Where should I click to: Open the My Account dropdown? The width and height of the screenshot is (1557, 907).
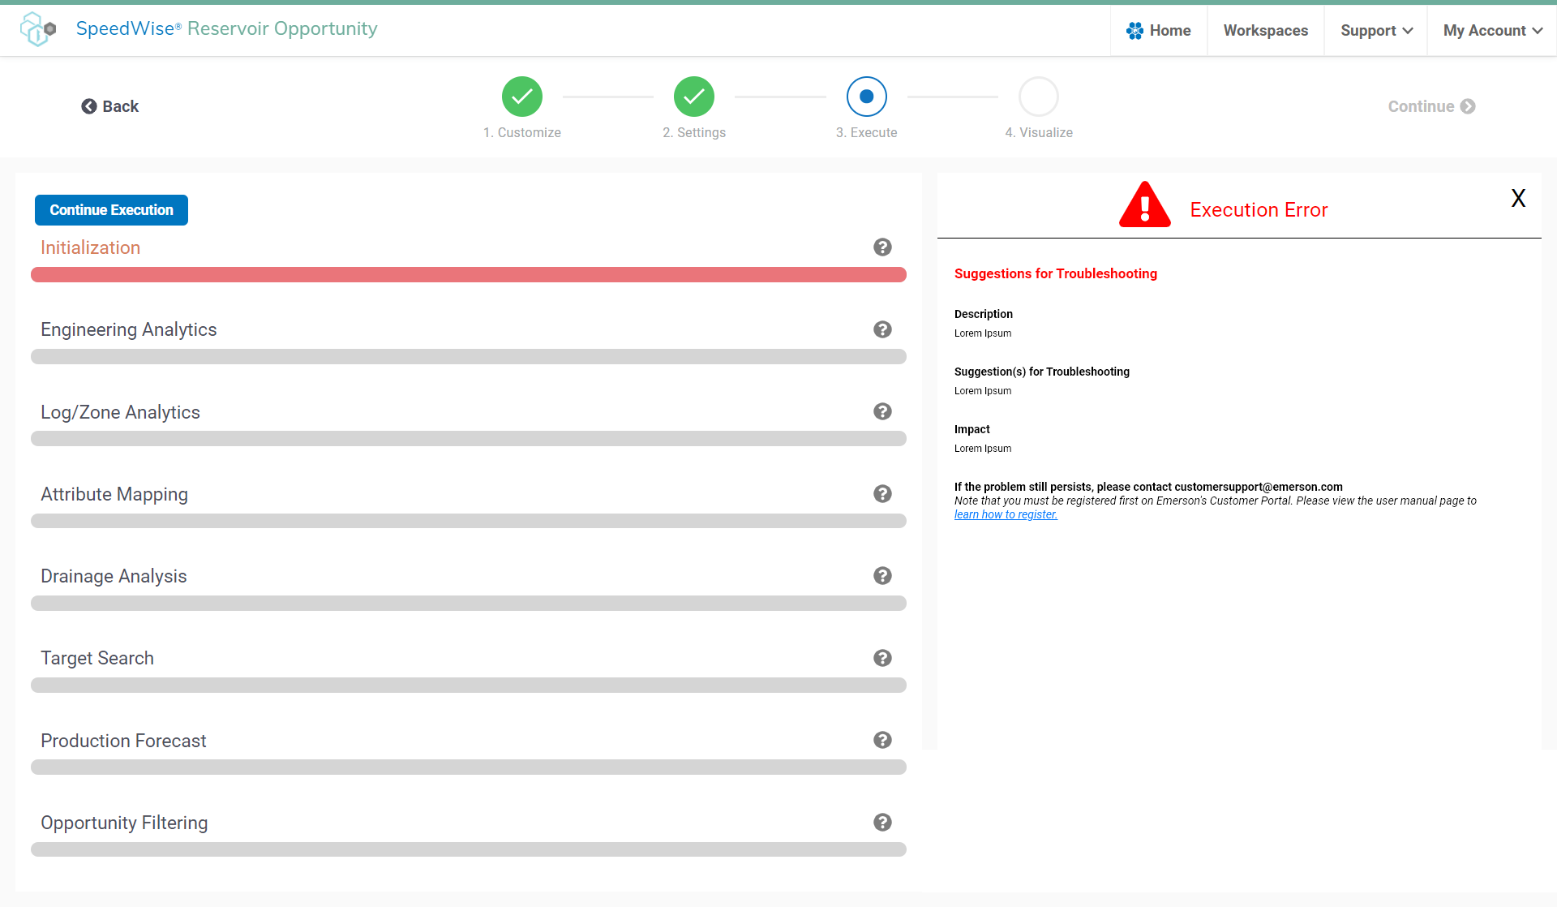click(x=1492, y=31)
